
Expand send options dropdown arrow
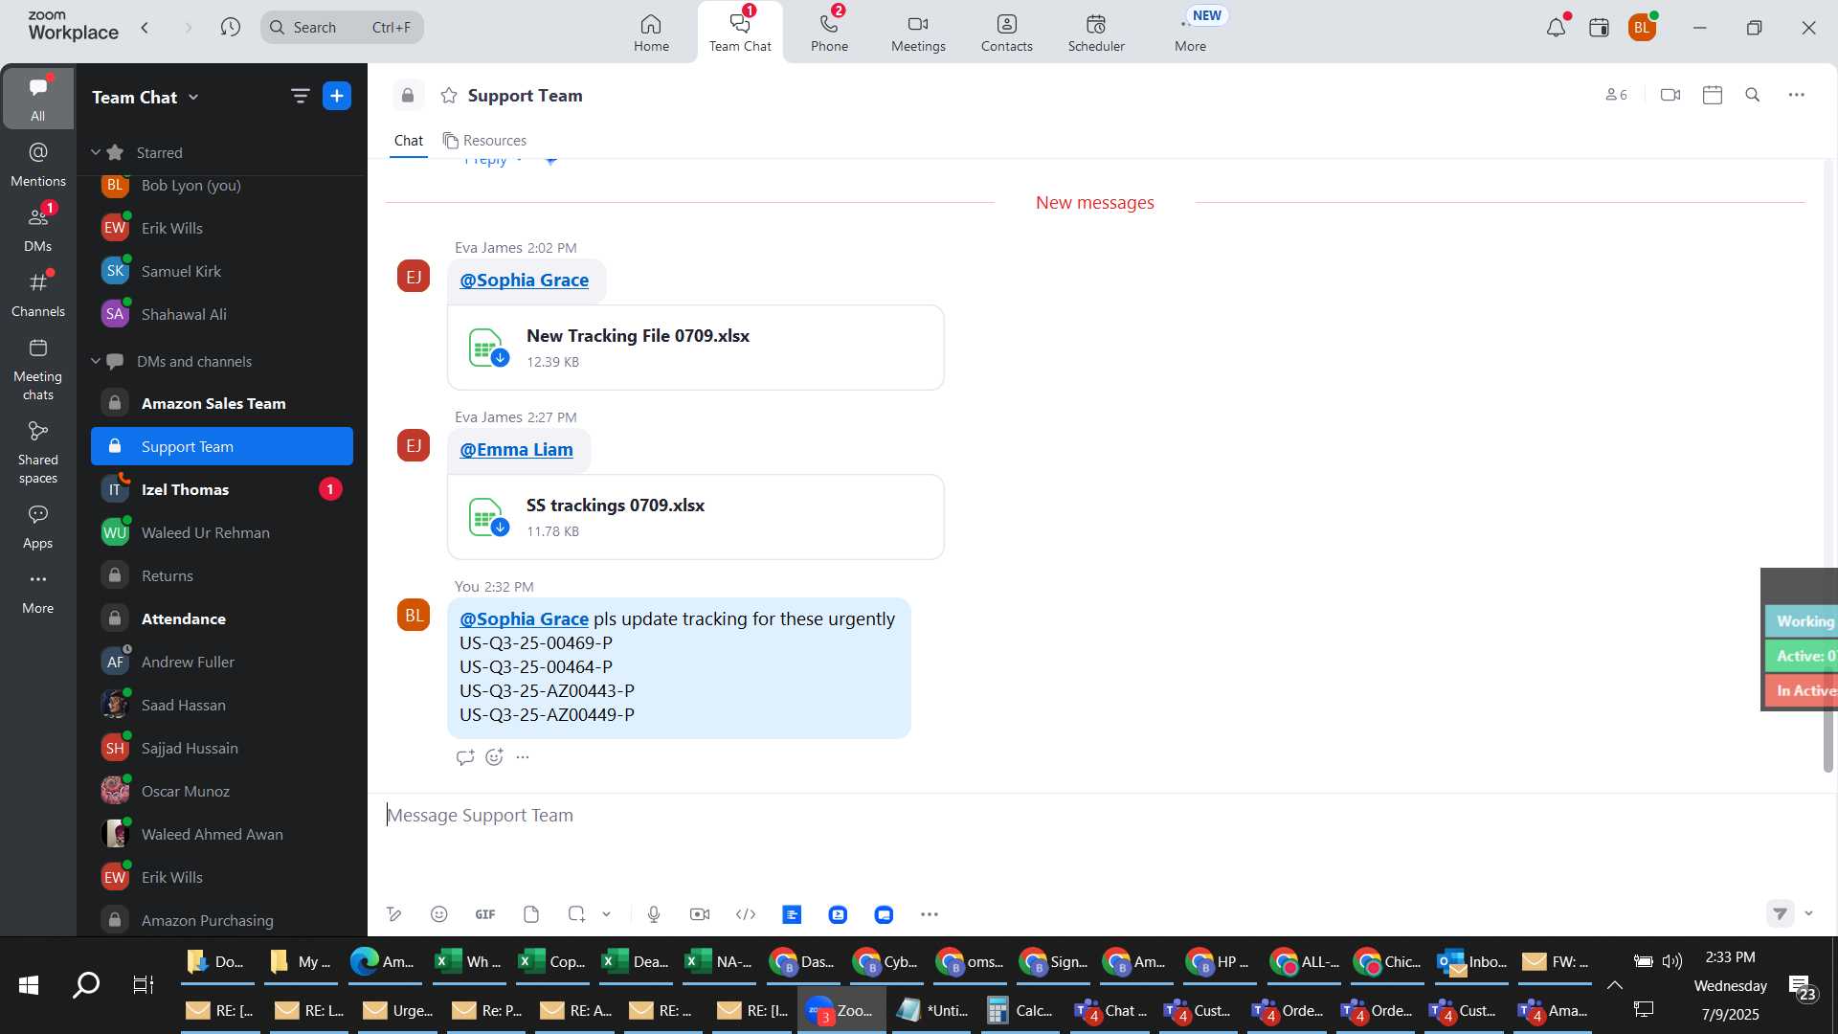pos(1808,913)
